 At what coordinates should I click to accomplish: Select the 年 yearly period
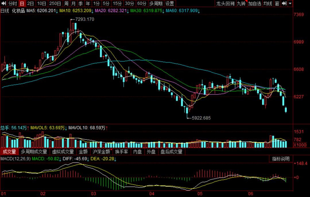pyautogui.click(x=88, y=3)
